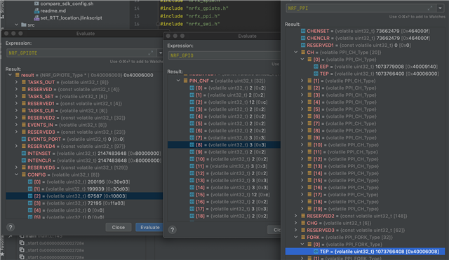449x260 pixels.
Task: Click the Evaluate button in NRF_GPIOTE dialog
Action: click(149, 227)
